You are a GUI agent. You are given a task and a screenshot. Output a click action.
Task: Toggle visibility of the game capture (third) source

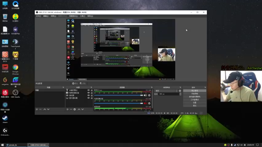point(88,95)
